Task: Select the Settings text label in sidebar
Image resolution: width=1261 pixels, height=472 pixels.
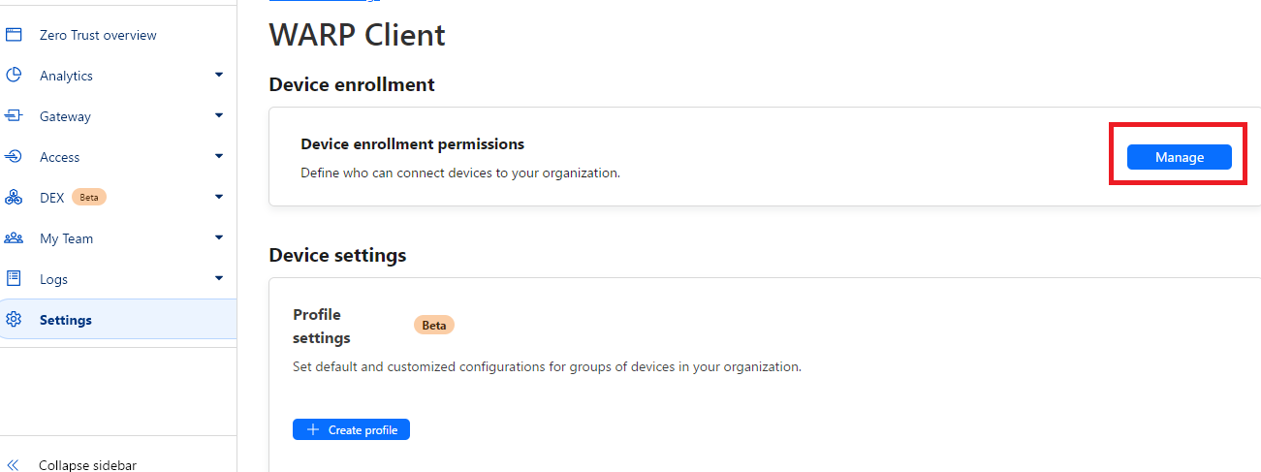Action: 66,320
